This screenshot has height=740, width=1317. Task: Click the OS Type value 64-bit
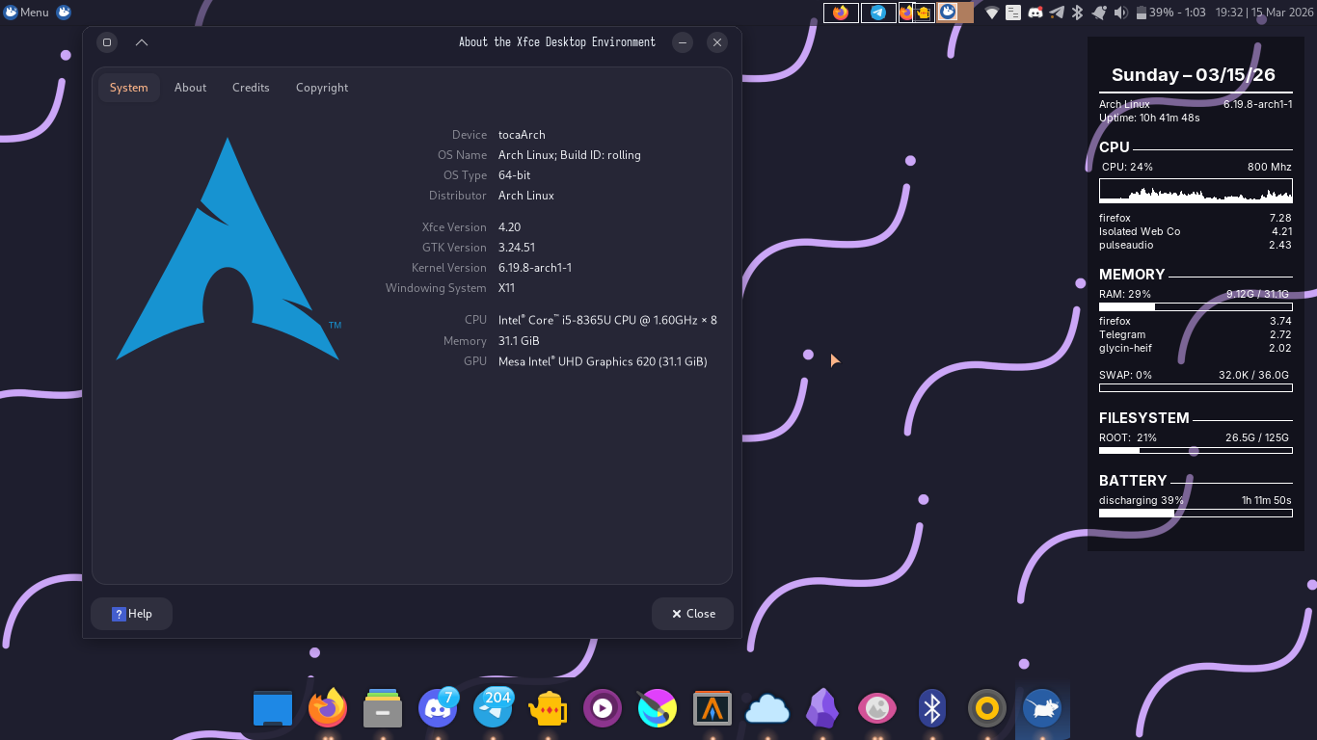515,175
